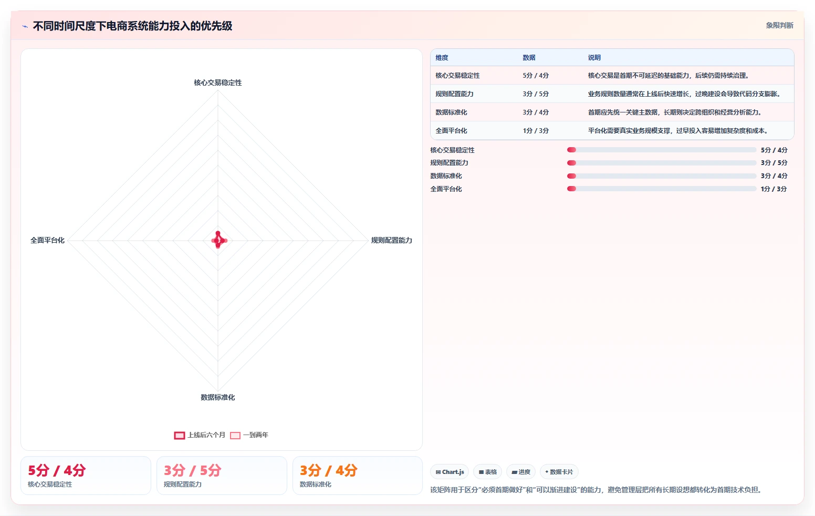Open the 5分 / 4分 核心交易稳定性 stat card
Image resolution: width=815 pixels, height=516 pixels.
86,476
